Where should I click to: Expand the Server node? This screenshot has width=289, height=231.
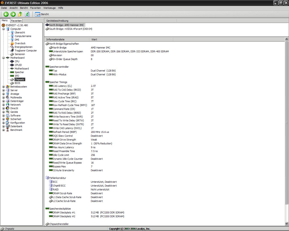pos(3,90)
